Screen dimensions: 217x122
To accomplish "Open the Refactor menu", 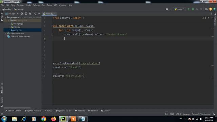I will tap(36, 5).
